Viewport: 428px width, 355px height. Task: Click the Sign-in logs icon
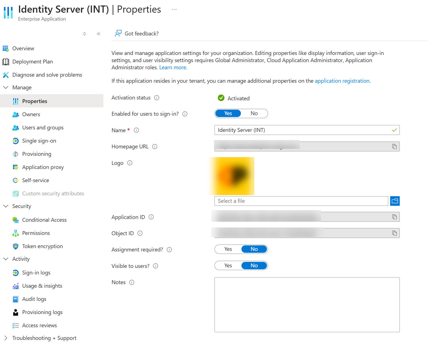pyautogui.click(x=16, y=273)
